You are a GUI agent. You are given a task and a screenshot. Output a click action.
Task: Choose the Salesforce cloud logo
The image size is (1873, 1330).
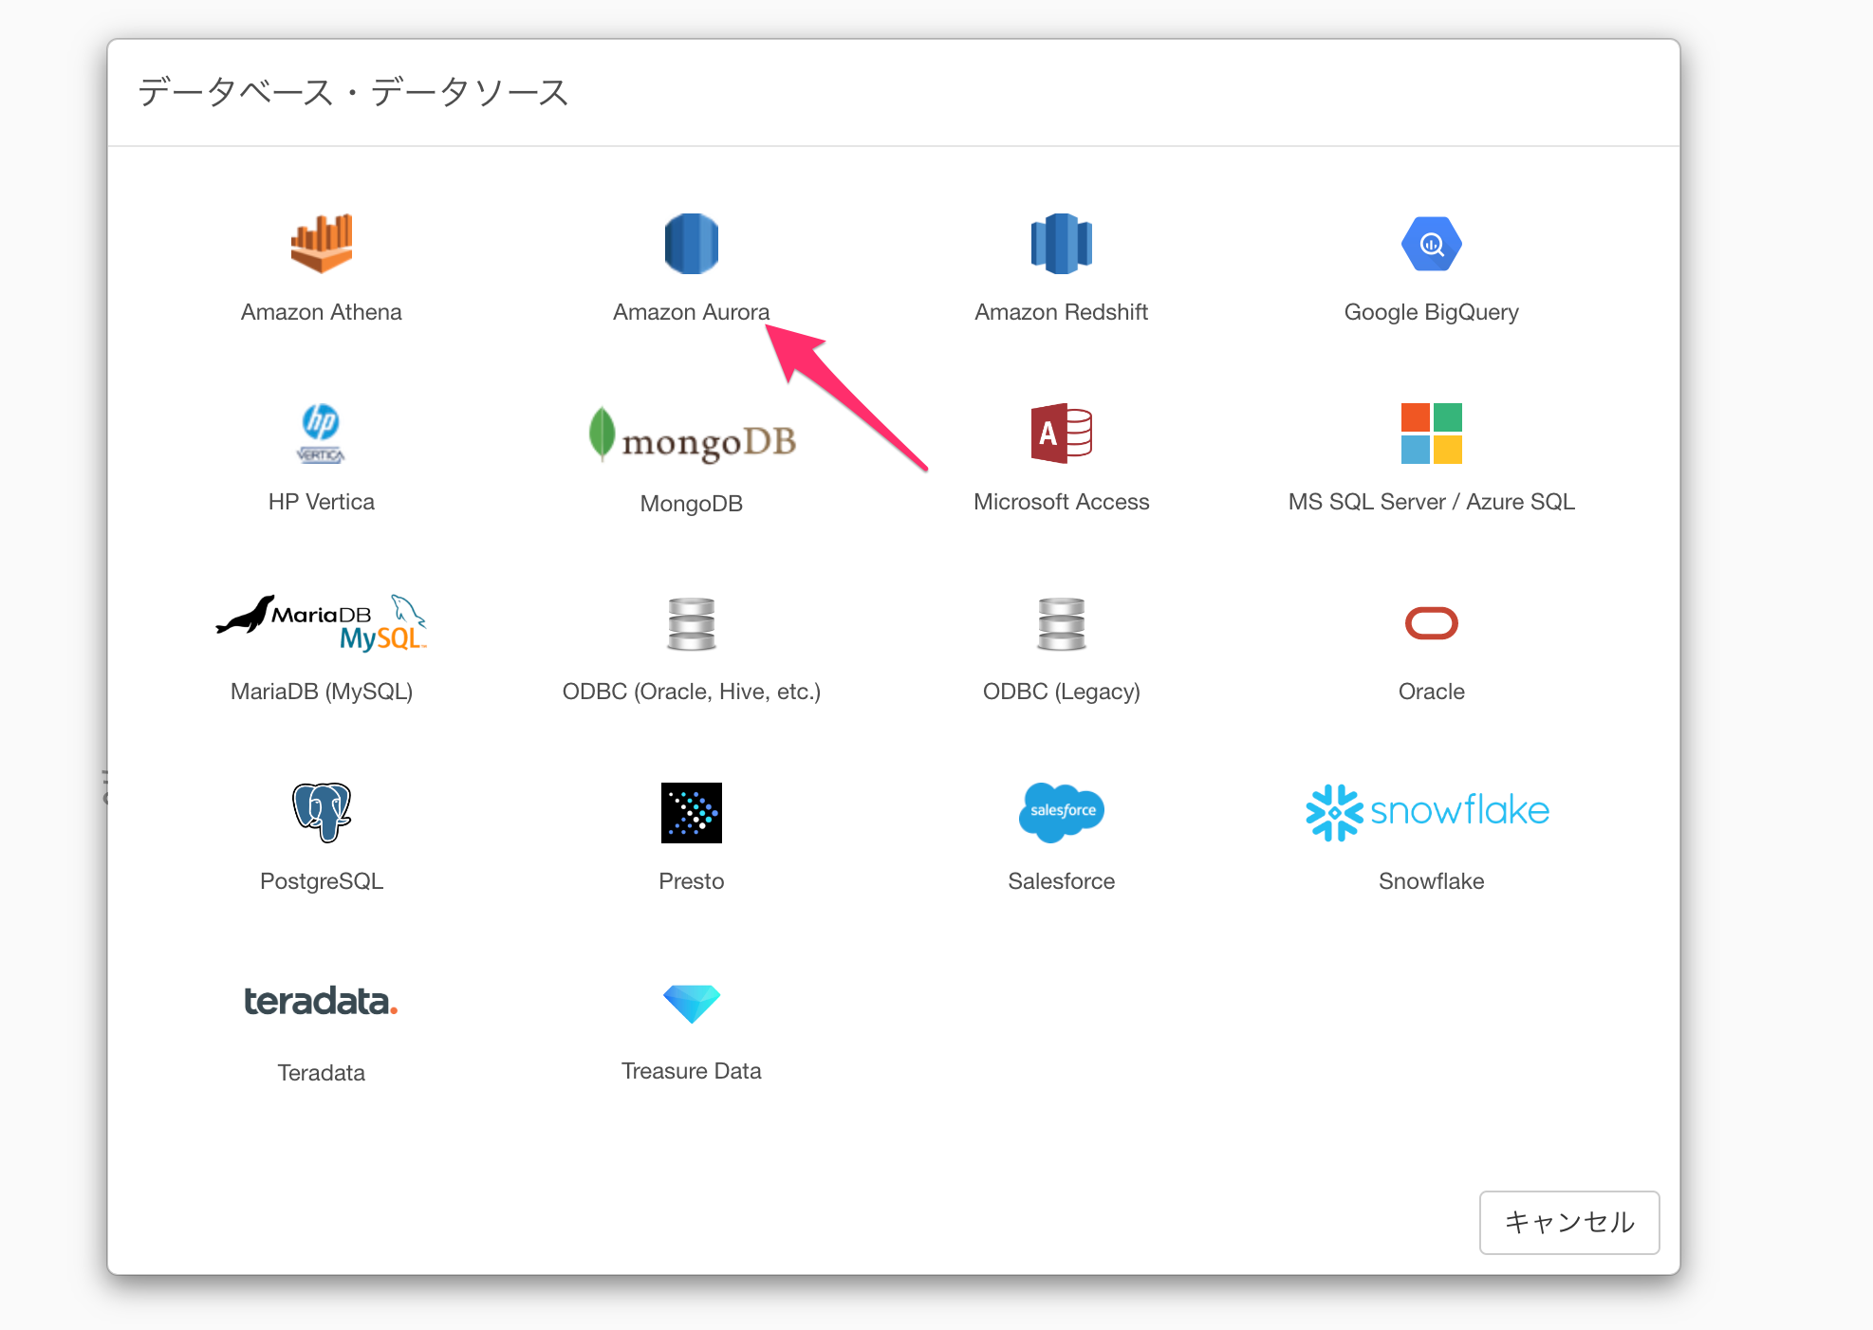[x=1061, y=813]
